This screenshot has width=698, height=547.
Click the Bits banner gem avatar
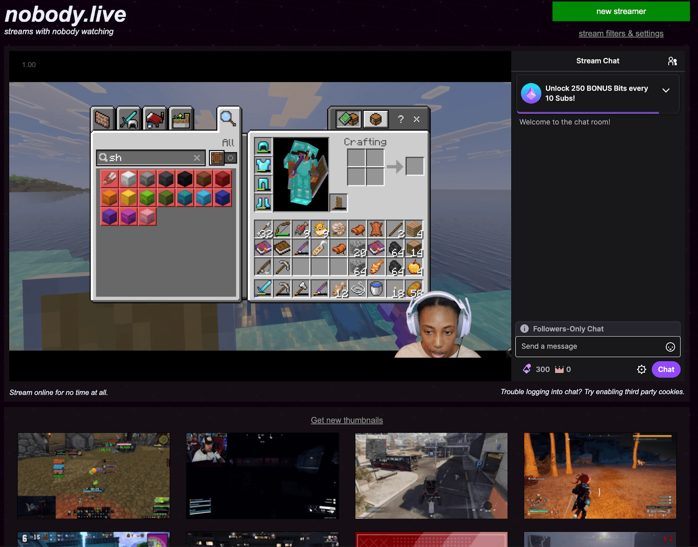pos(531,93)
